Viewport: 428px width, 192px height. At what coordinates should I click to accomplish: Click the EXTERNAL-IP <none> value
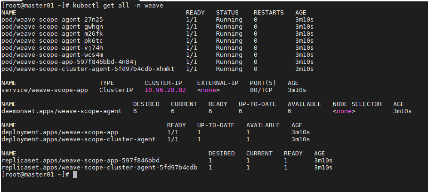coord(208,90)
